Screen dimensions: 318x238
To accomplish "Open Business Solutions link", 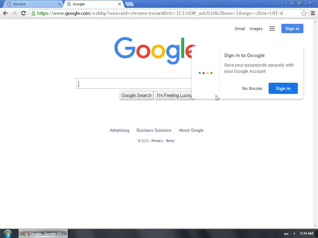I will click(154, 130).
